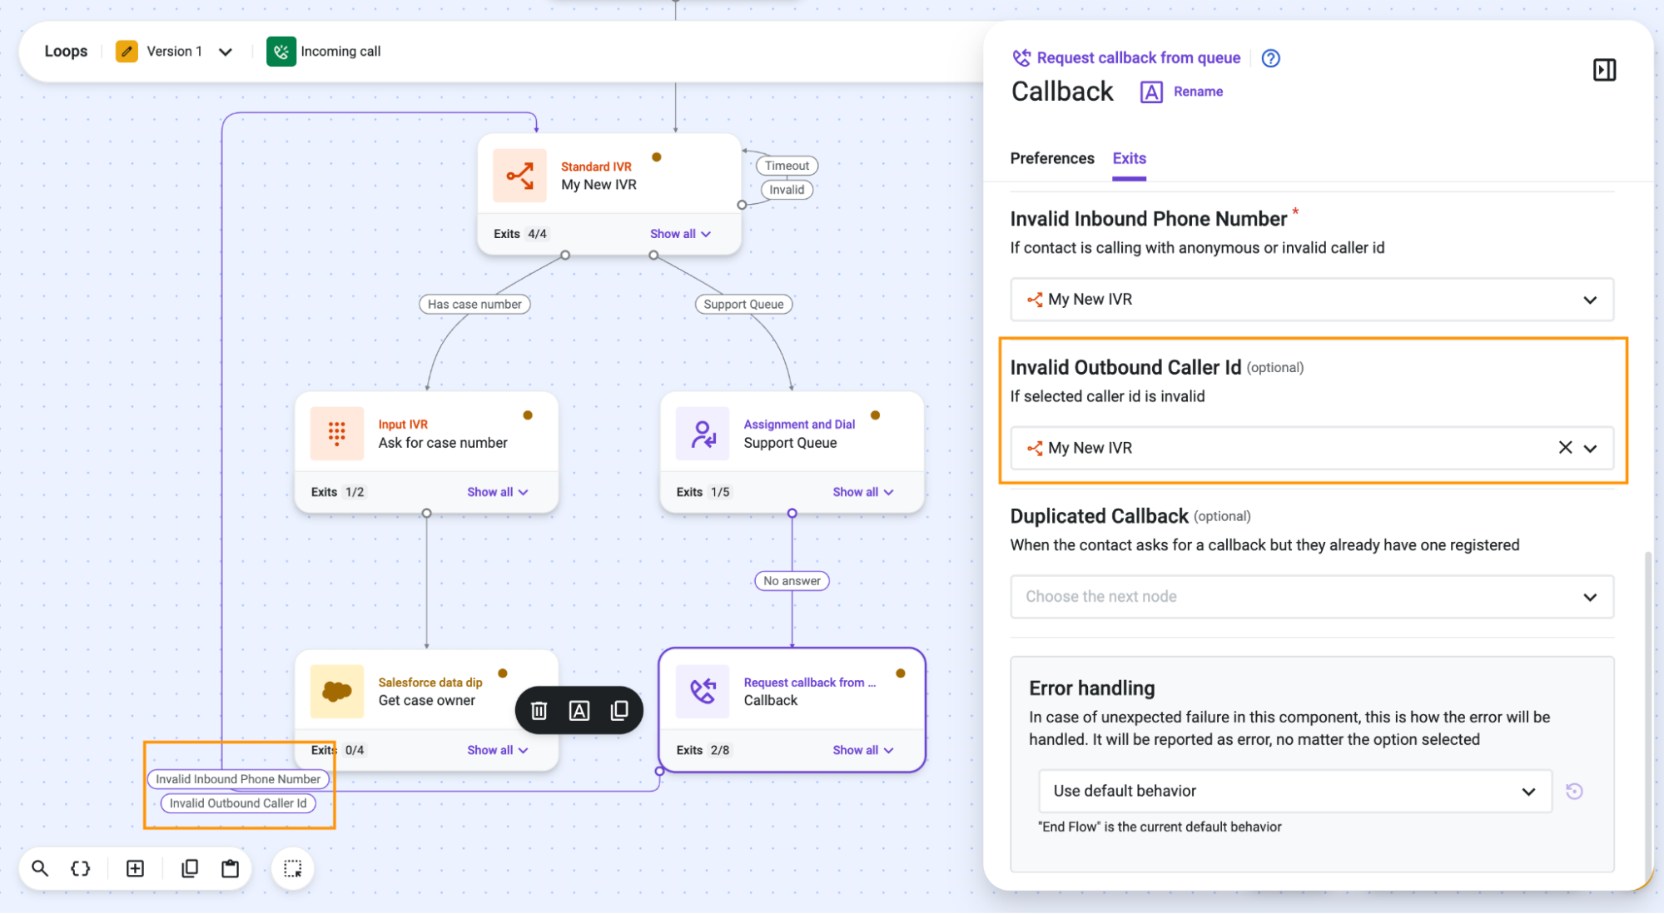The width and height of the screenshot is (1664, 914).
Task: Click the Has case number connection label
Action: [474, 305]
